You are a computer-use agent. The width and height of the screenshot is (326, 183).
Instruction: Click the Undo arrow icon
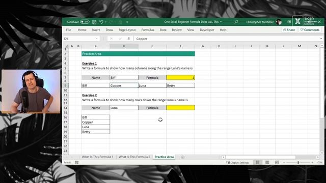pos(101,22)
